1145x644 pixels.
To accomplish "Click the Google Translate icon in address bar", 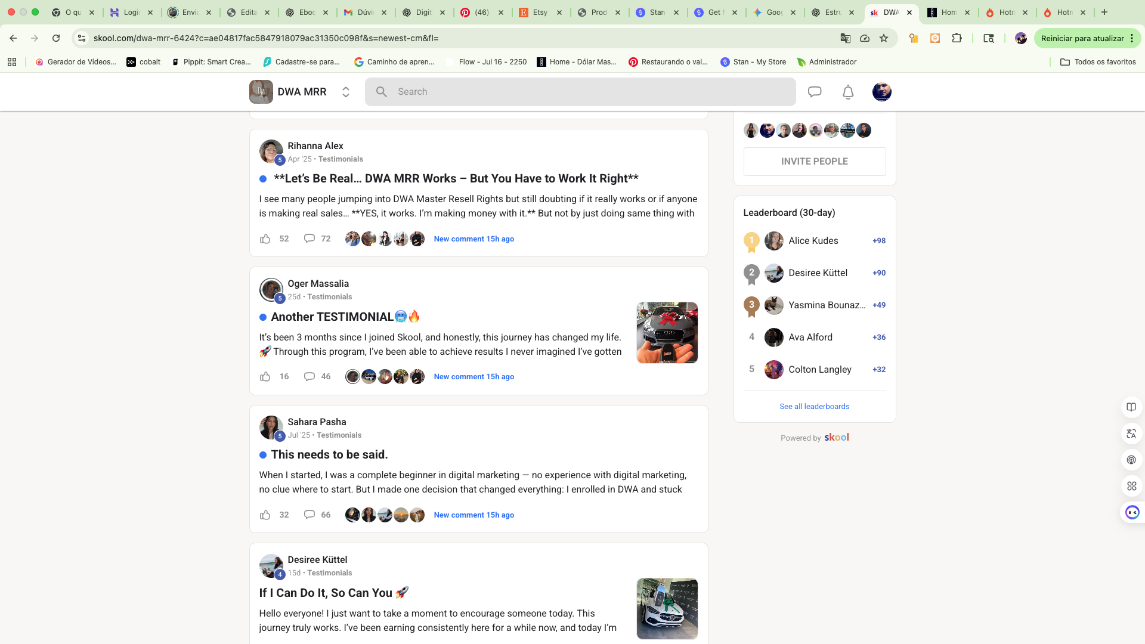I will click(x=845, y=38).
